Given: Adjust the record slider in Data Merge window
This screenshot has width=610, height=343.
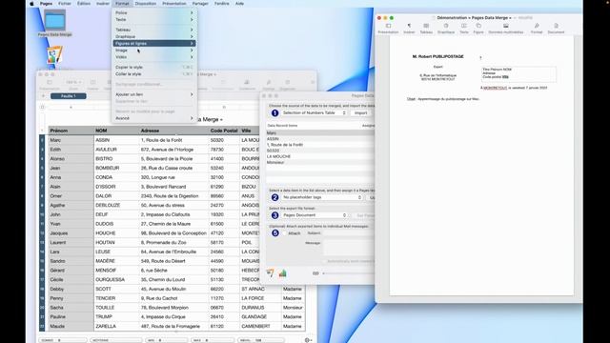Looking at the screenshot, I should pyautogui.click(x=348, y=273).
